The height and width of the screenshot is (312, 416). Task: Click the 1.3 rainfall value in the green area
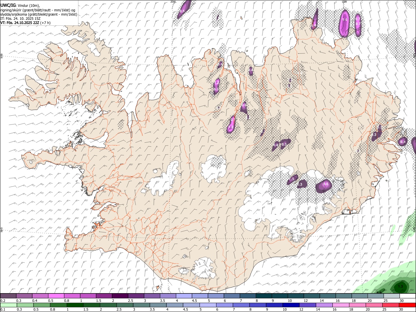400,286
